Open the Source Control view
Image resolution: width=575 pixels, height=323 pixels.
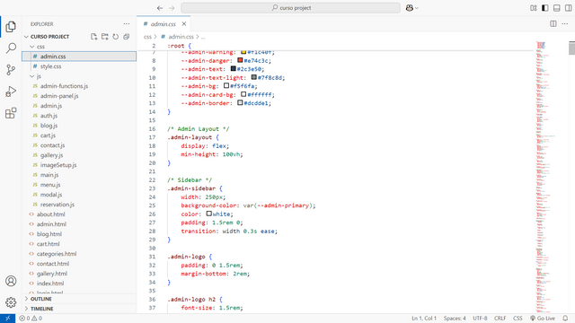click(x=11, y=70)
